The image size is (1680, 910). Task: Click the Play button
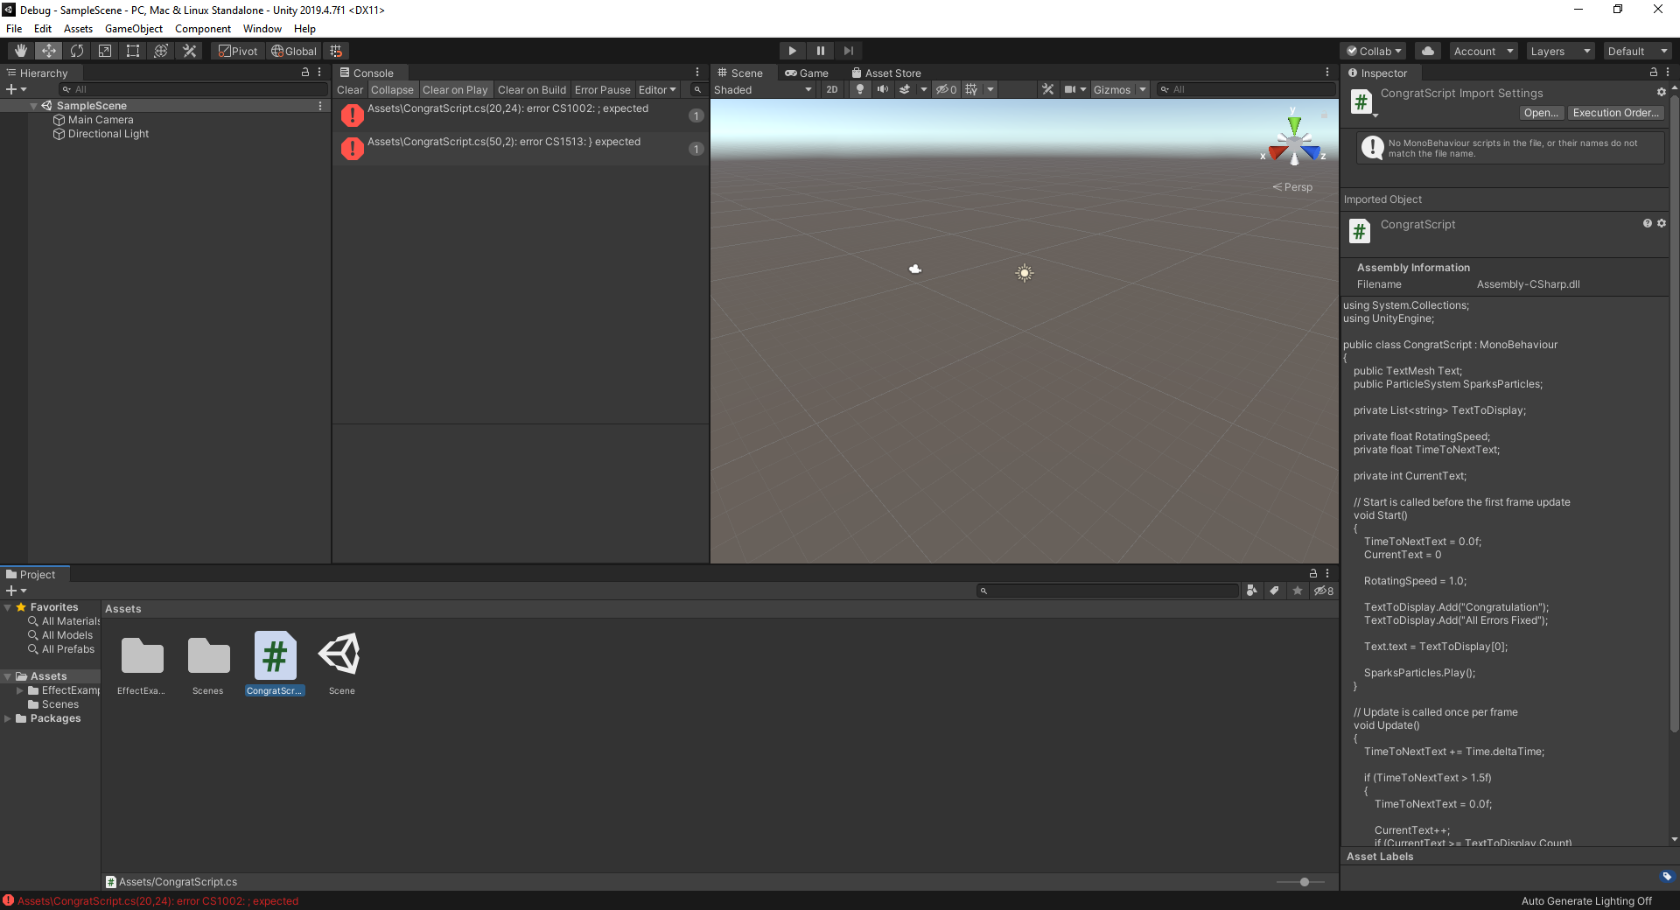point(792,51)
